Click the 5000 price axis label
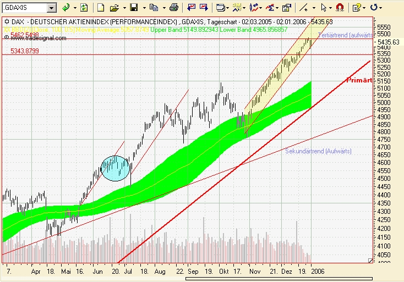The width and height of the screenshot is (404, 282). 384,103
